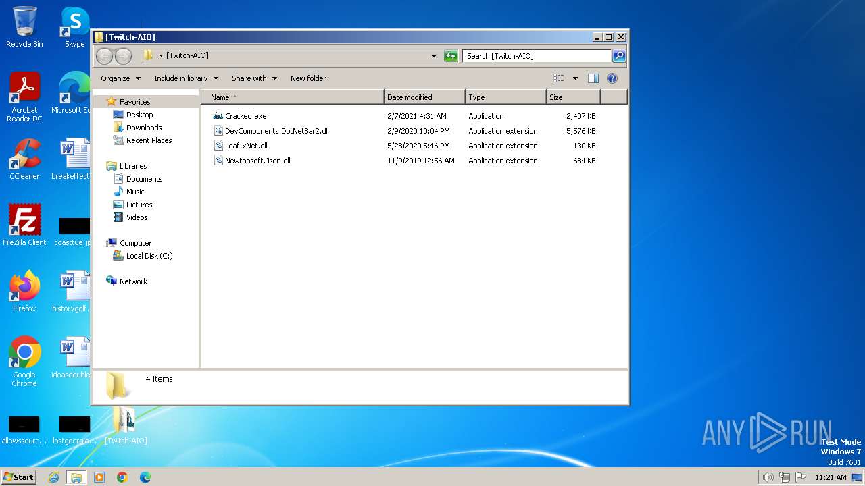Screen dimensions: 865x486
Task: Open Explorer help question mark
Action: click(612, 78)
